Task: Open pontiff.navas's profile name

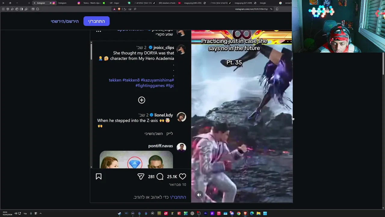Action: pyautogui.click(x=161, y=146)
